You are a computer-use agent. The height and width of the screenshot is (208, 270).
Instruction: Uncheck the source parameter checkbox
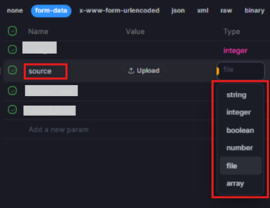point(12,70)
